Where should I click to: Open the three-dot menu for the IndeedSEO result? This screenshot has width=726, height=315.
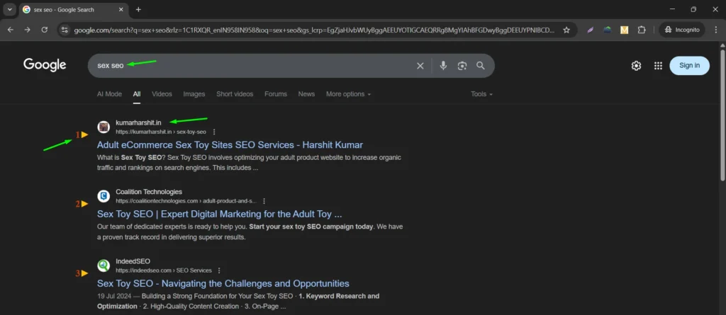219,270
